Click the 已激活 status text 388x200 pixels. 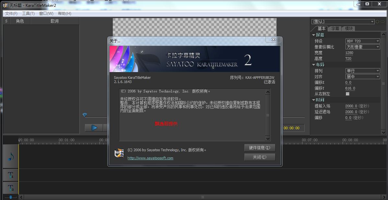269,82
